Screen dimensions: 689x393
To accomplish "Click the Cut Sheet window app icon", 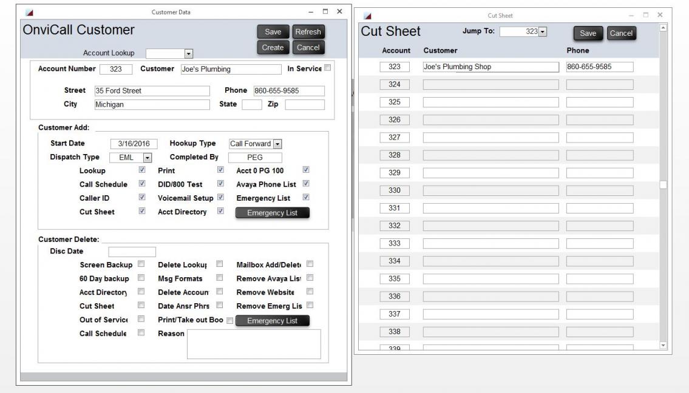I will (367, 16).
